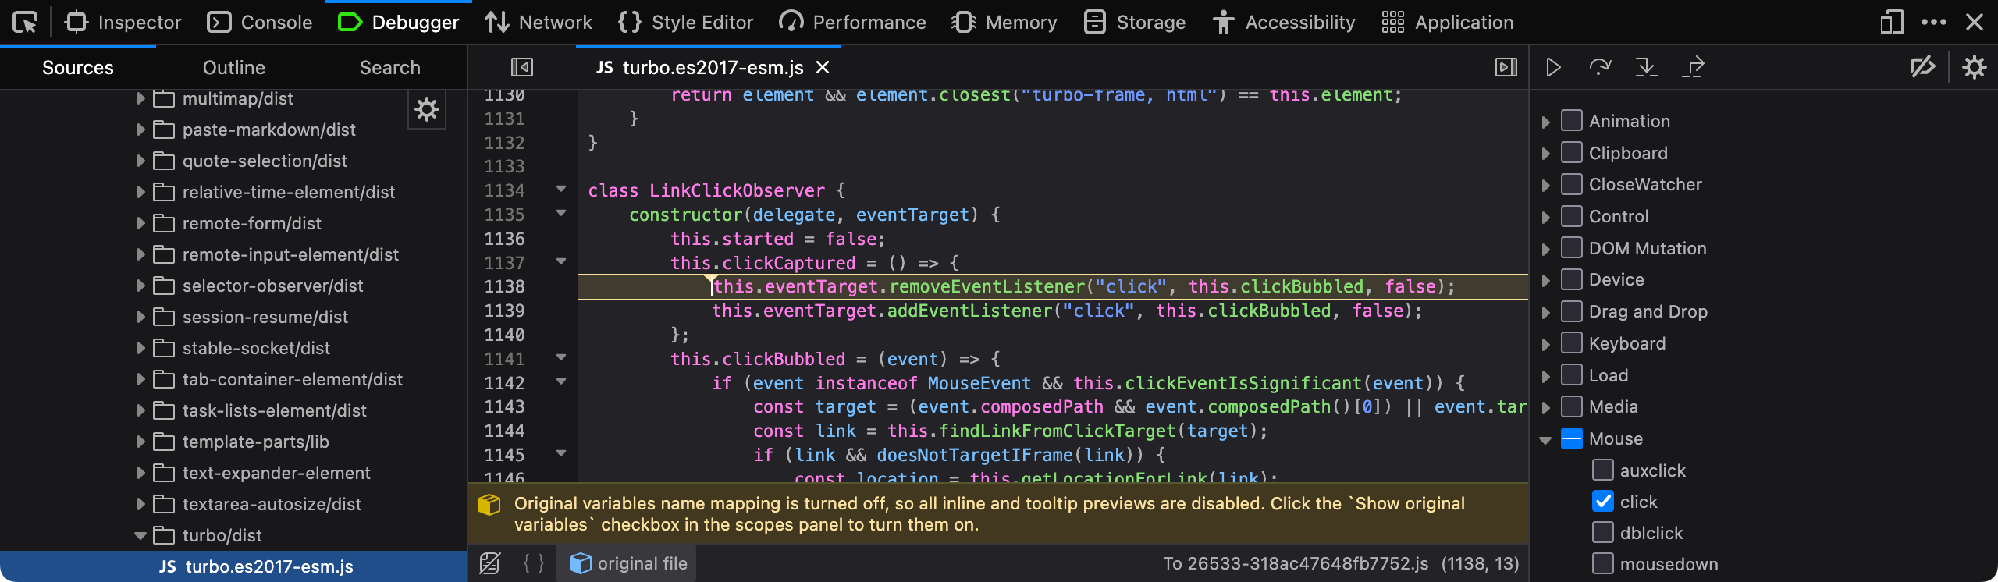Enable the dblclick event breakpoint
This screenshot has width=1998, height=582.
click(1602, 533)
